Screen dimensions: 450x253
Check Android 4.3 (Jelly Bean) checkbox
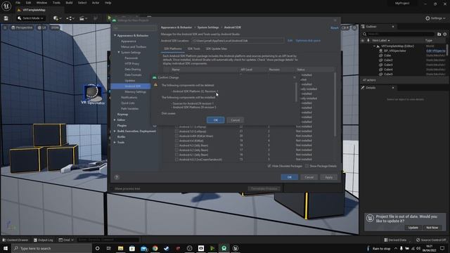coord(176,145)
